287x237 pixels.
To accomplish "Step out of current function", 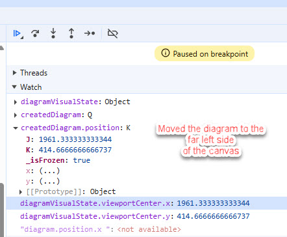I will [x=71, y=33].
